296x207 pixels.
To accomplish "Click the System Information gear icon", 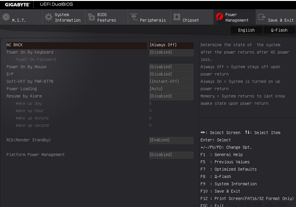I will [49, 17].
